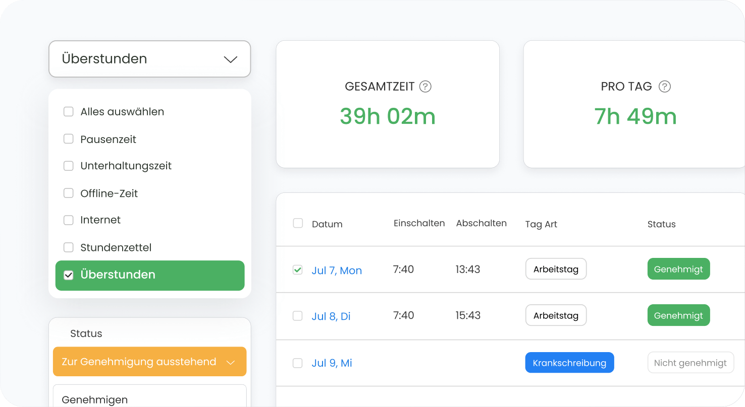Enable the Pausenzeit checkbox
745x407 pixels.
point(69,139)
